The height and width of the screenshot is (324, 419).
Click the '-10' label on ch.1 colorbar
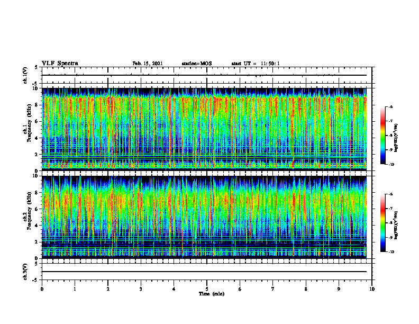point(391,165)
